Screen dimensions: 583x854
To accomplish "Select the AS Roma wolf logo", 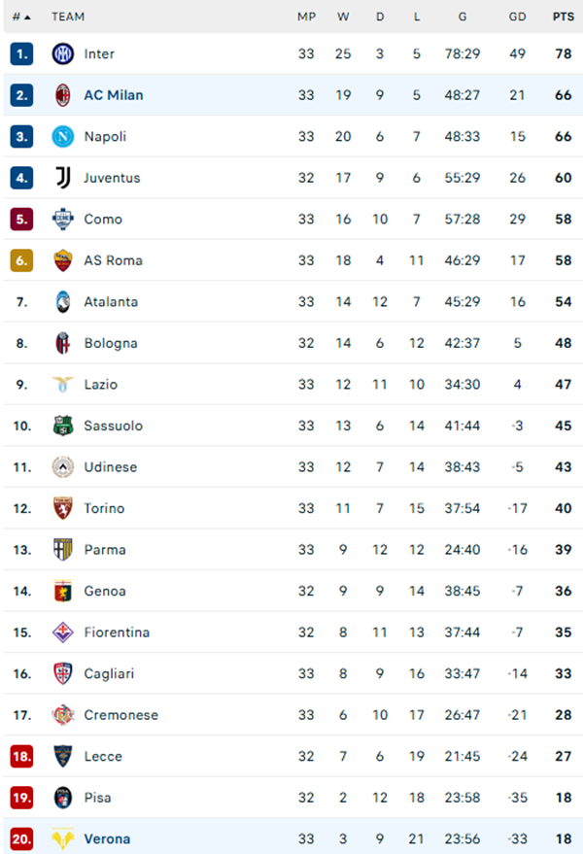I will [x=62, y=260].
